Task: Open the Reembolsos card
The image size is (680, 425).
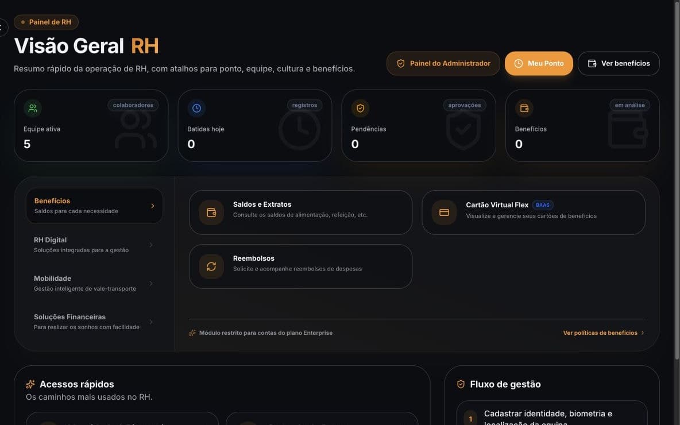Action: (300, 266)
